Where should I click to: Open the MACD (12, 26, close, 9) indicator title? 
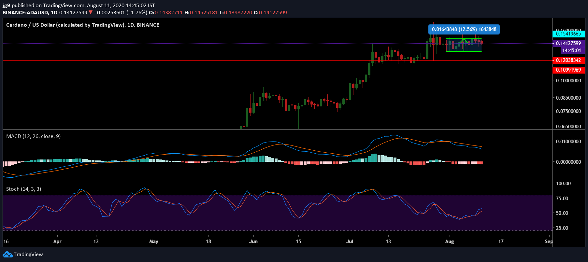pyautogui.click(x=33, y=136)
